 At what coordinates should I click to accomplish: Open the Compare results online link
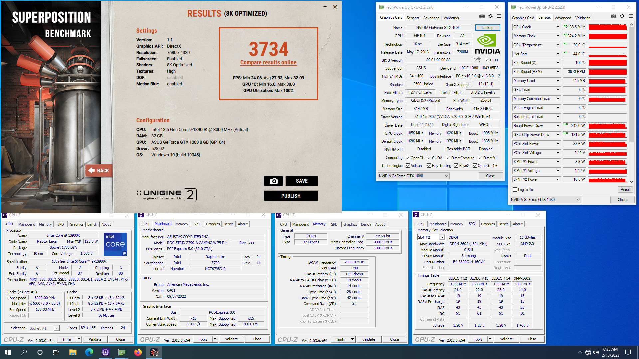[268, 62]
